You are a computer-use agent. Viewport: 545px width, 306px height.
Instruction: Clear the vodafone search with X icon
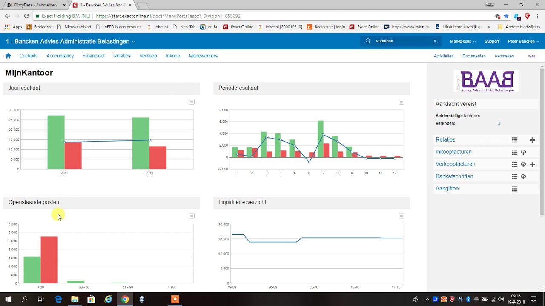coord(435,41)
